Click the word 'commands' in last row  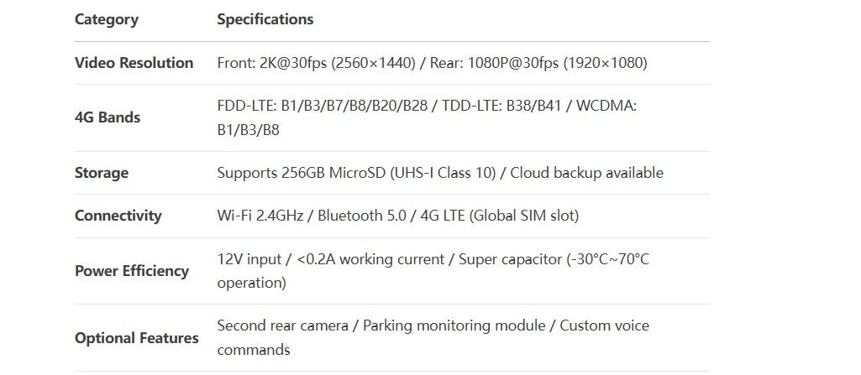254,351
